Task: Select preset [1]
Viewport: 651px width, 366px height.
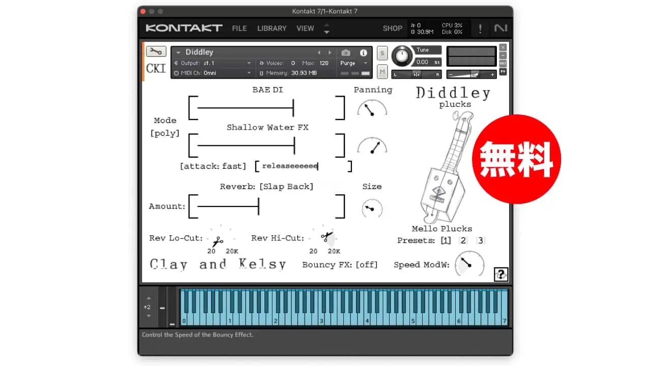Action: [x=446, y=240]
